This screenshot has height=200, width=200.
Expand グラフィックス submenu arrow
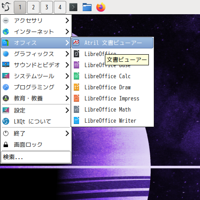pos(67,54)
